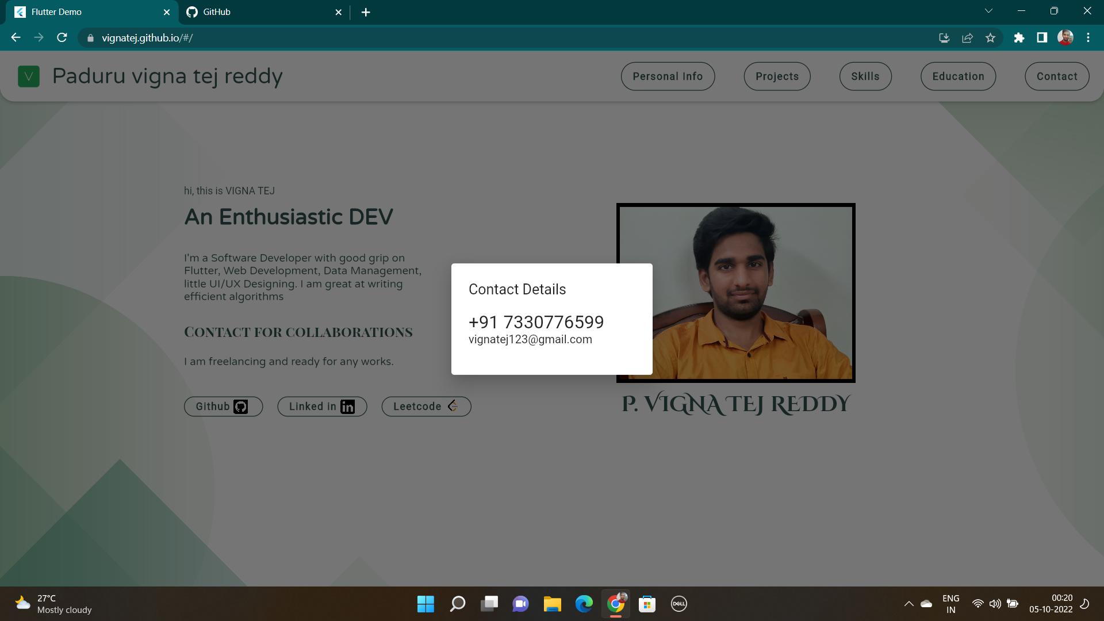Select the Leetcode icon button
The image size is (1104, 621).
click(x=453, y=406)
